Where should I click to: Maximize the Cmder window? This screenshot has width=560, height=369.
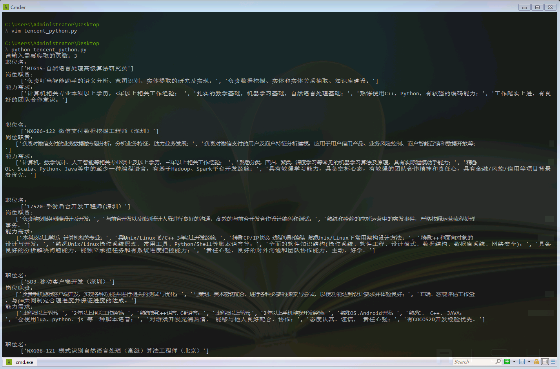click(537, 7)
